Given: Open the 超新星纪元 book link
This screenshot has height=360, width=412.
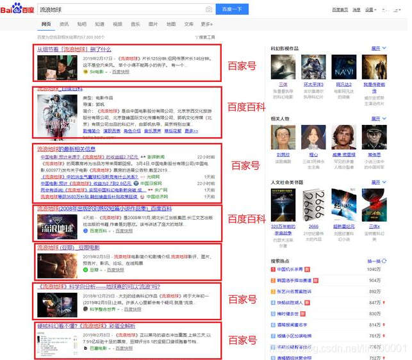Looking at the screenshot, I should pyautogui.click(x=343, y=227).
